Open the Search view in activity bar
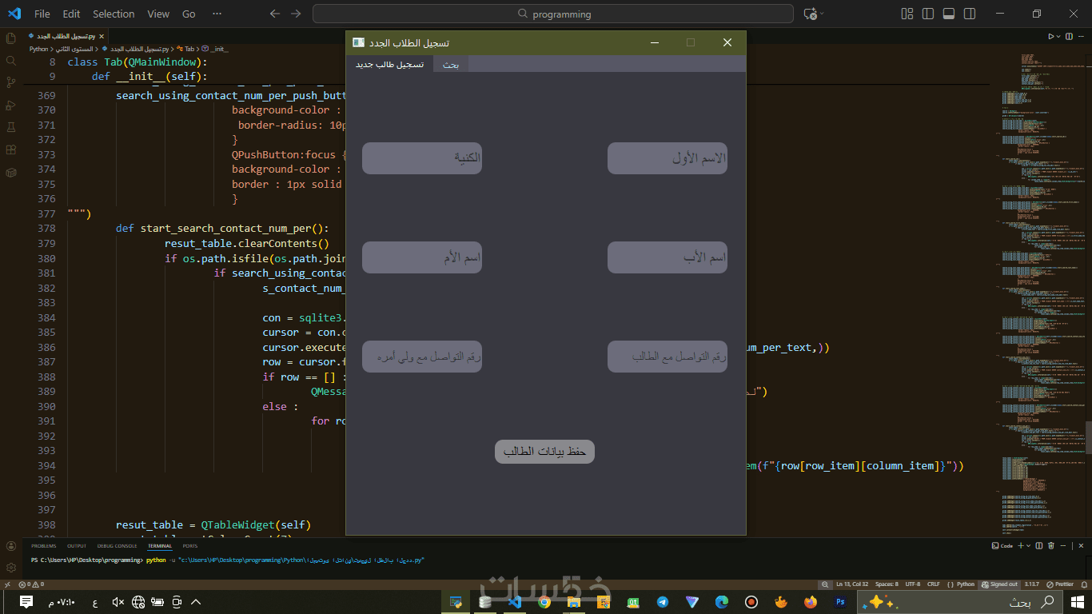 point(11,60)
